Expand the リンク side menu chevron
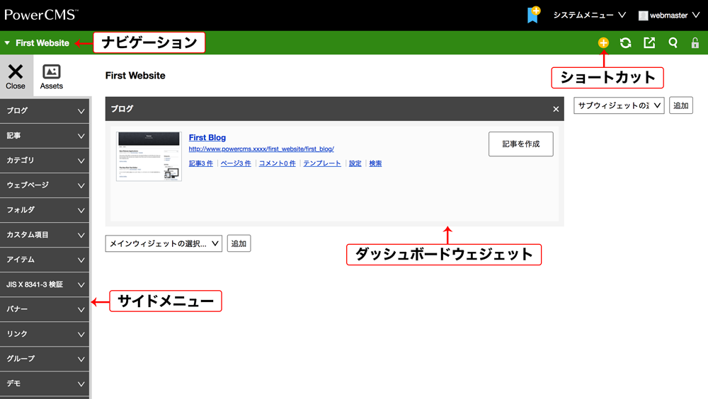The height and width of the screenshot is (399, 708). (81, 335)
